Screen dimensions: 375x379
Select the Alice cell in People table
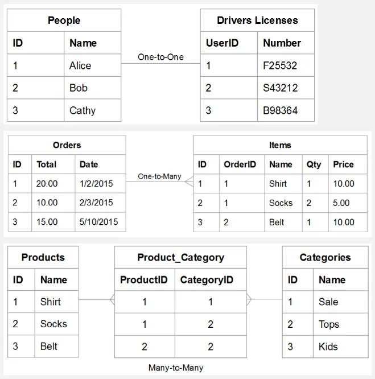coord(80,65)
